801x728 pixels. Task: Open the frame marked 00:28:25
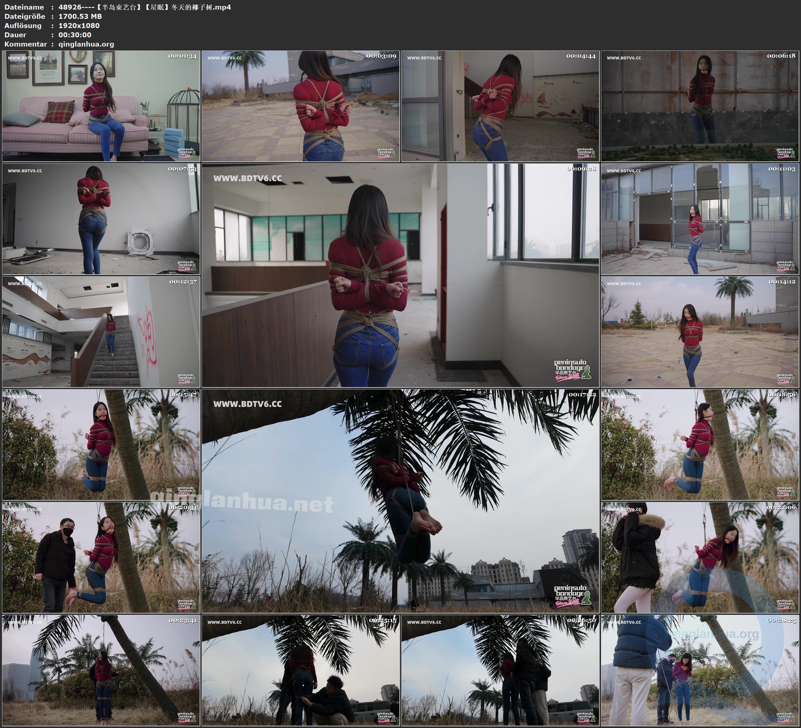click(x=700, y=670)
